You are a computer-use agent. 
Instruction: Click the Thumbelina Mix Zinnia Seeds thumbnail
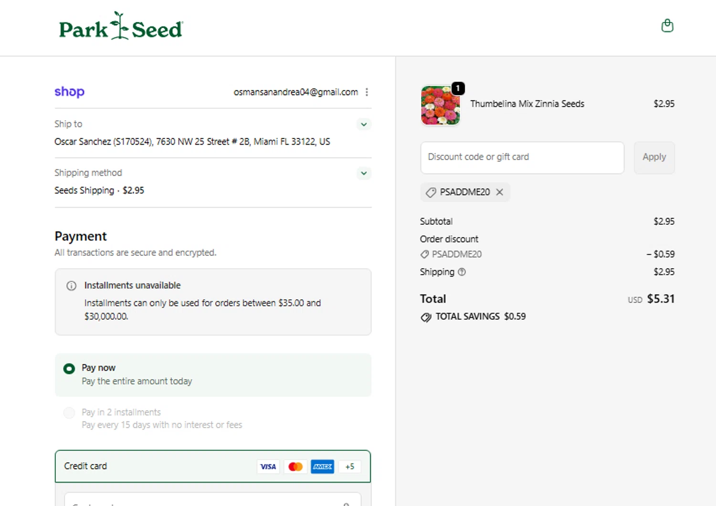tap(440, 105)
